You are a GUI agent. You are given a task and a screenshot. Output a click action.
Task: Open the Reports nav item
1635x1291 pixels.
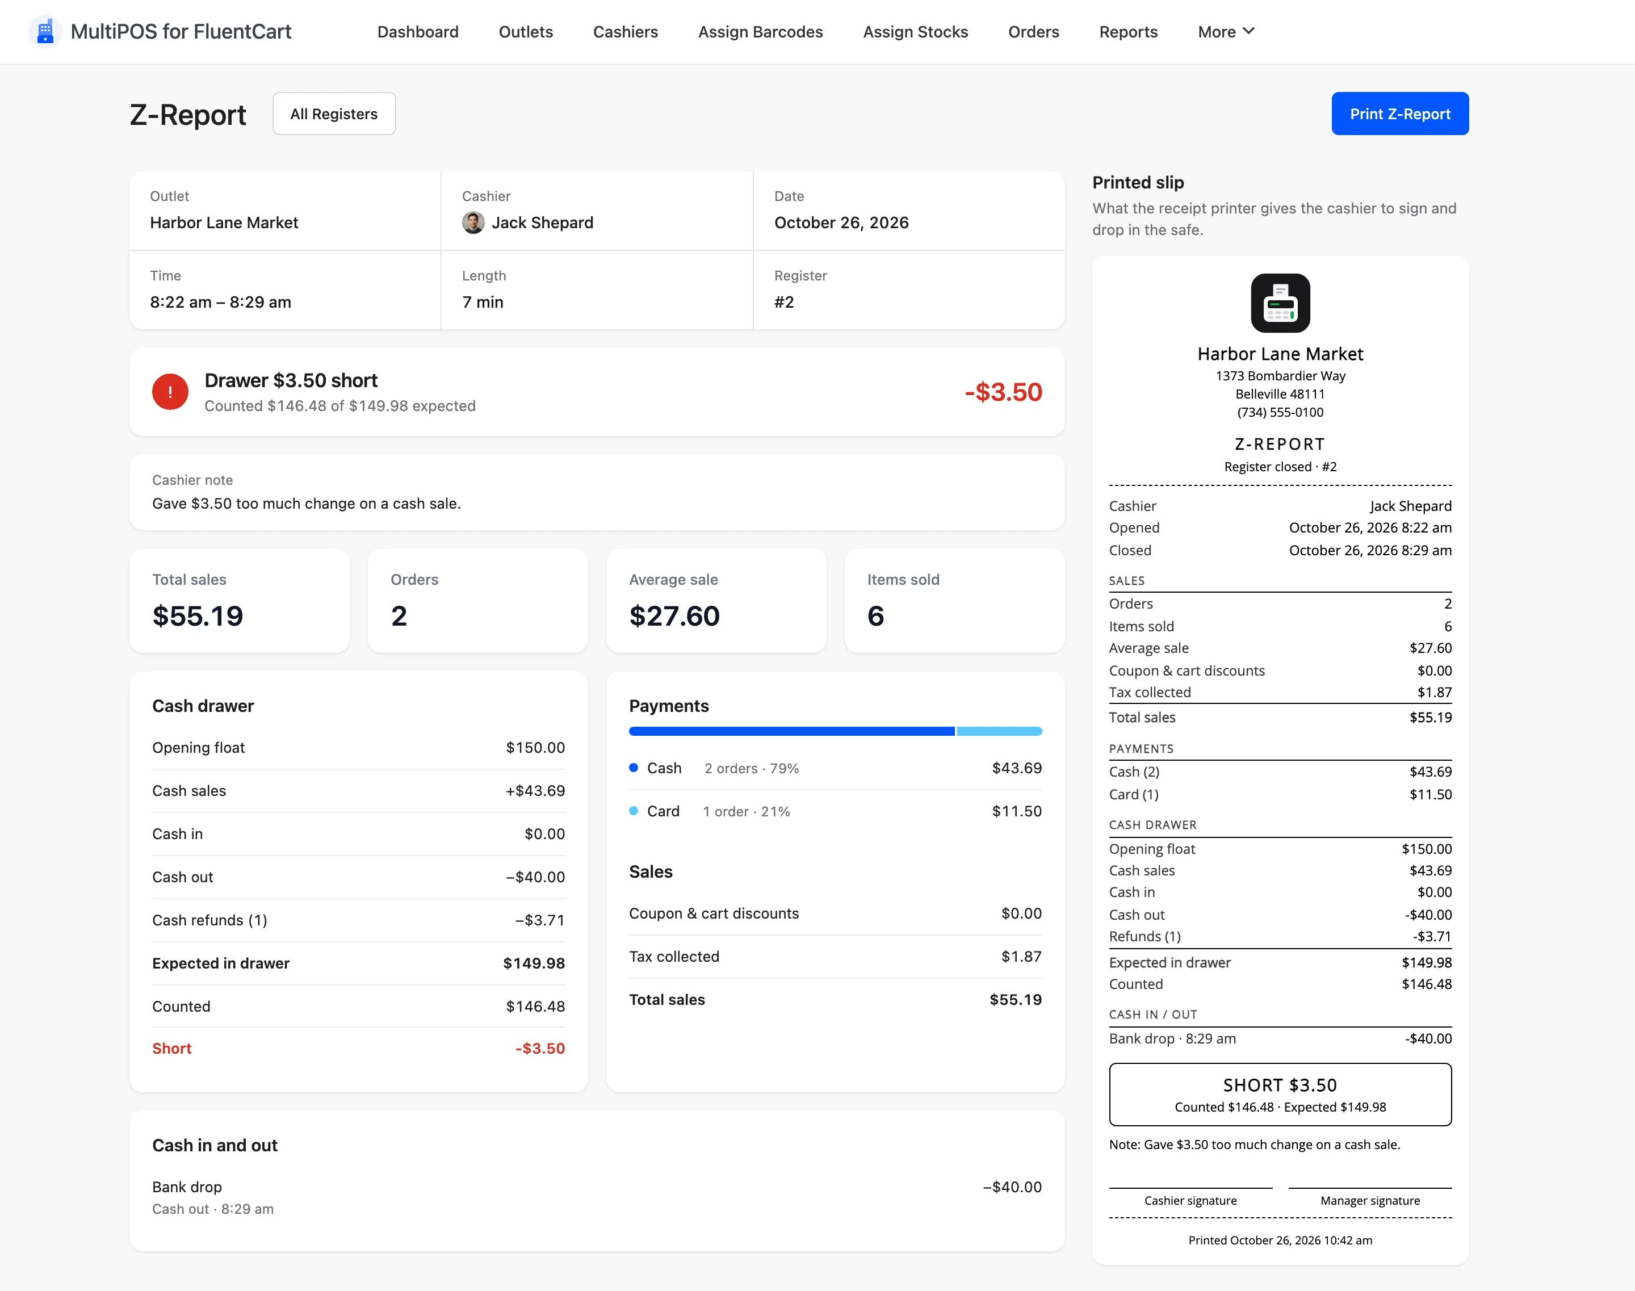tap(1128, 32)
